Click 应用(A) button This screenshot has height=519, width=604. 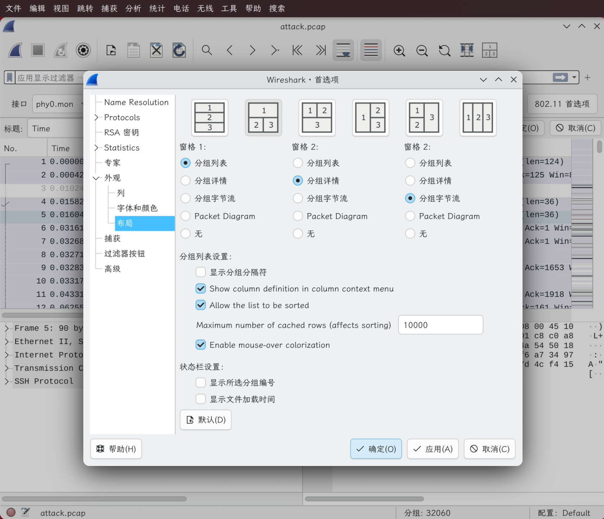[433, 449]
